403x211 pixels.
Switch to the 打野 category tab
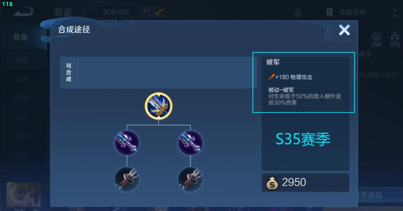click(21, 137)
